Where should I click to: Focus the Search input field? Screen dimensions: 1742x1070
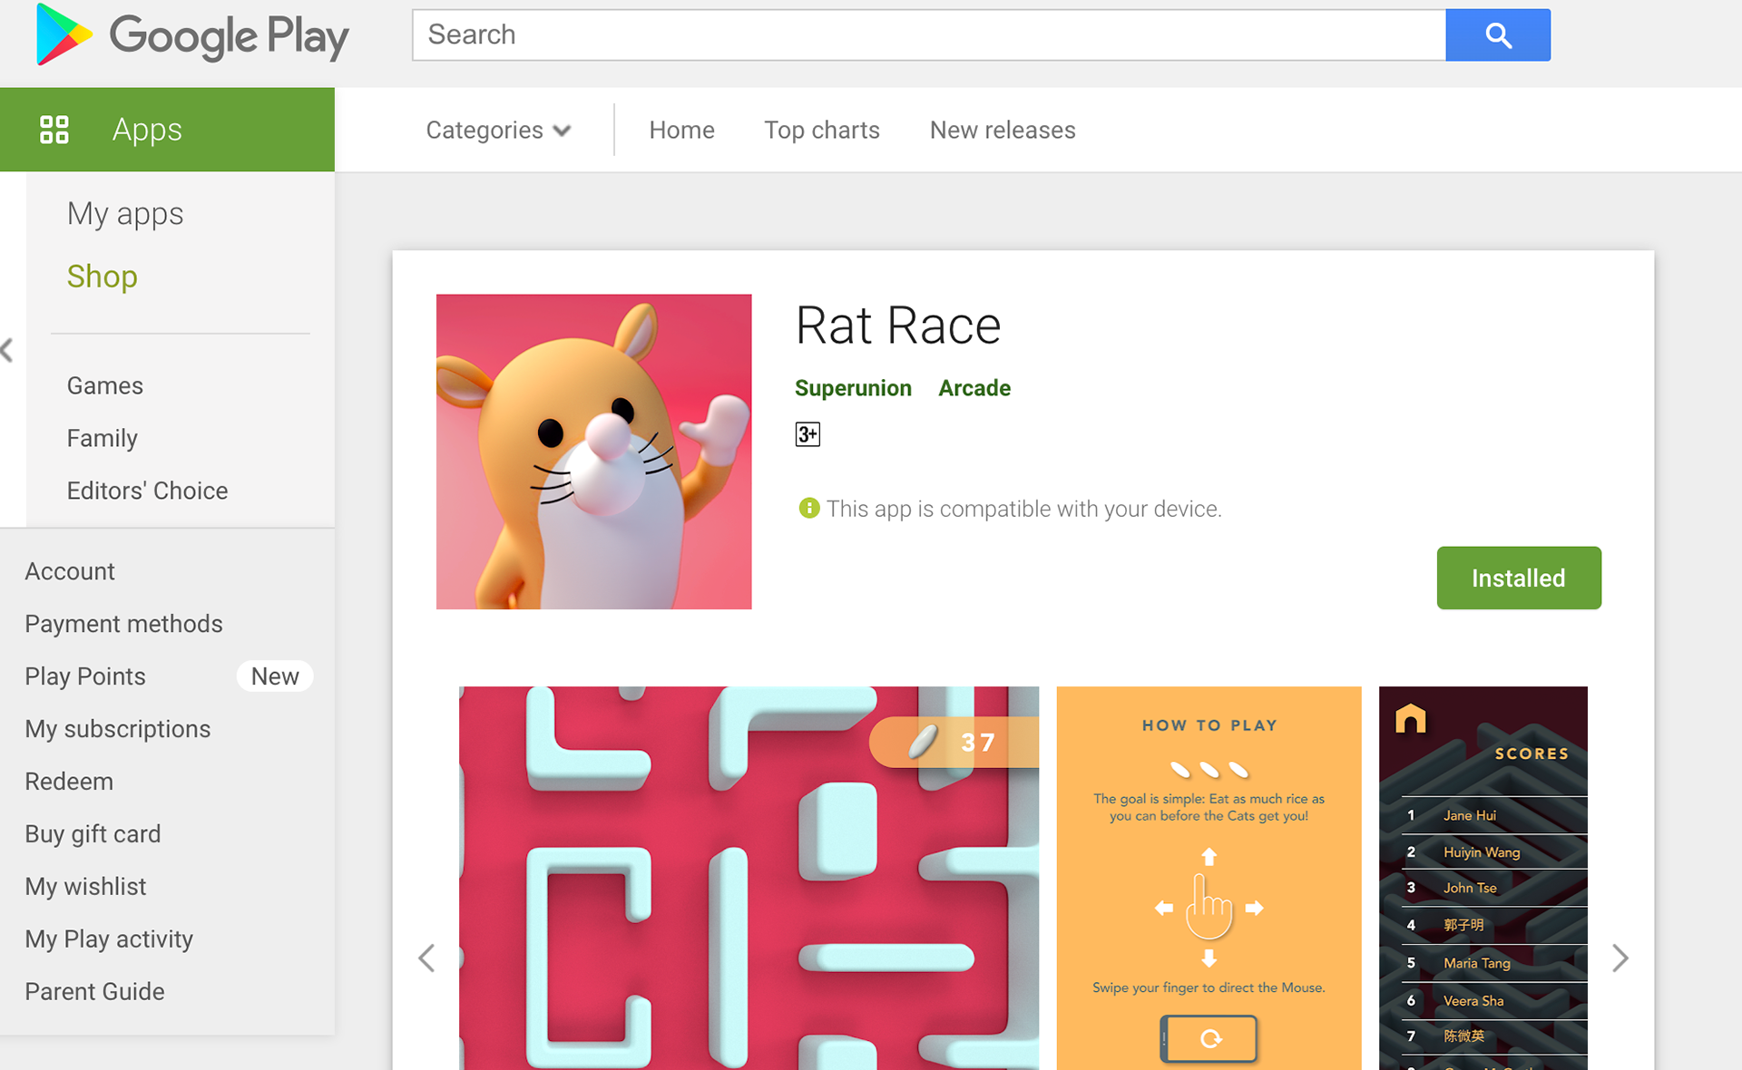tap(929, 35)
